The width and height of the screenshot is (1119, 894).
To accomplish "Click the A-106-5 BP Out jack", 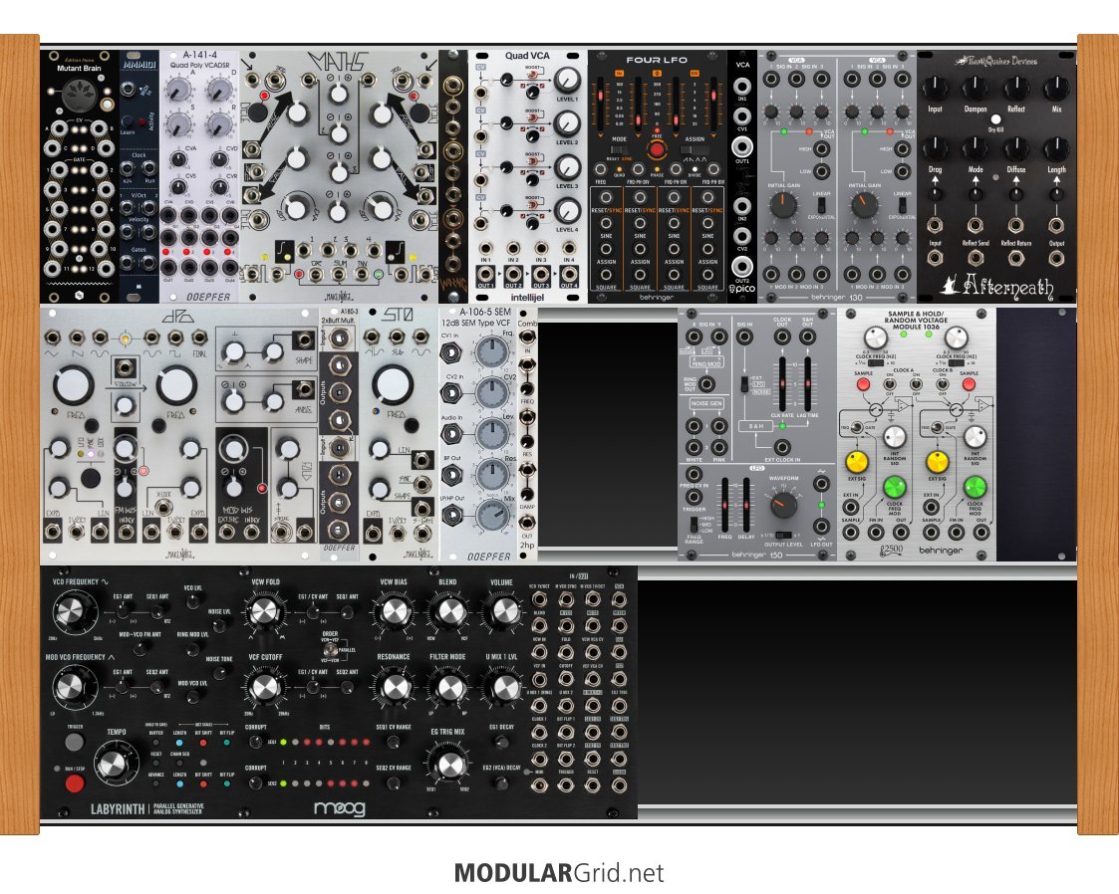I will (x=451, y=474).
